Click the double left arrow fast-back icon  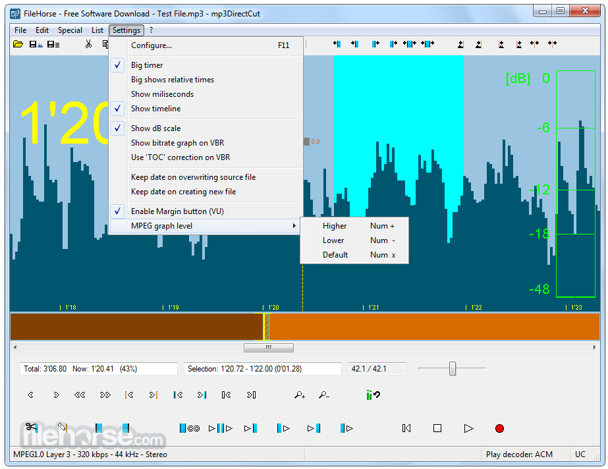coord(80,395)
